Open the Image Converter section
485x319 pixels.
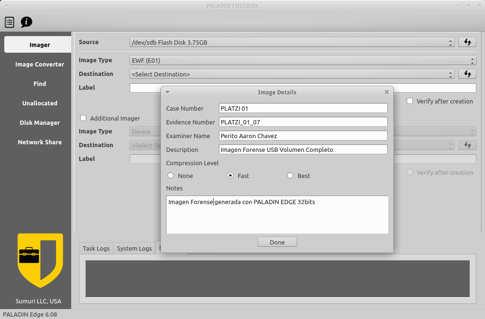click(39, 65)
